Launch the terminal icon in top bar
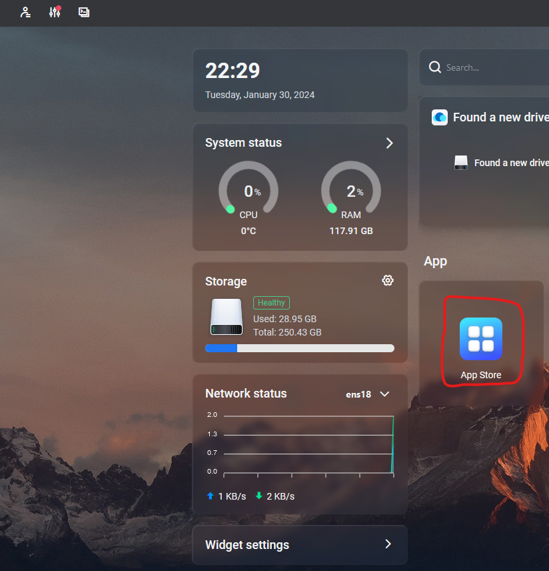The image size is (549, 571). (84, 12)
